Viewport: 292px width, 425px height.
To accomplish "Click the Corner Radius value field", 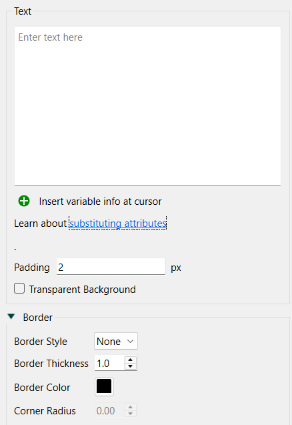I will [110, 411].
